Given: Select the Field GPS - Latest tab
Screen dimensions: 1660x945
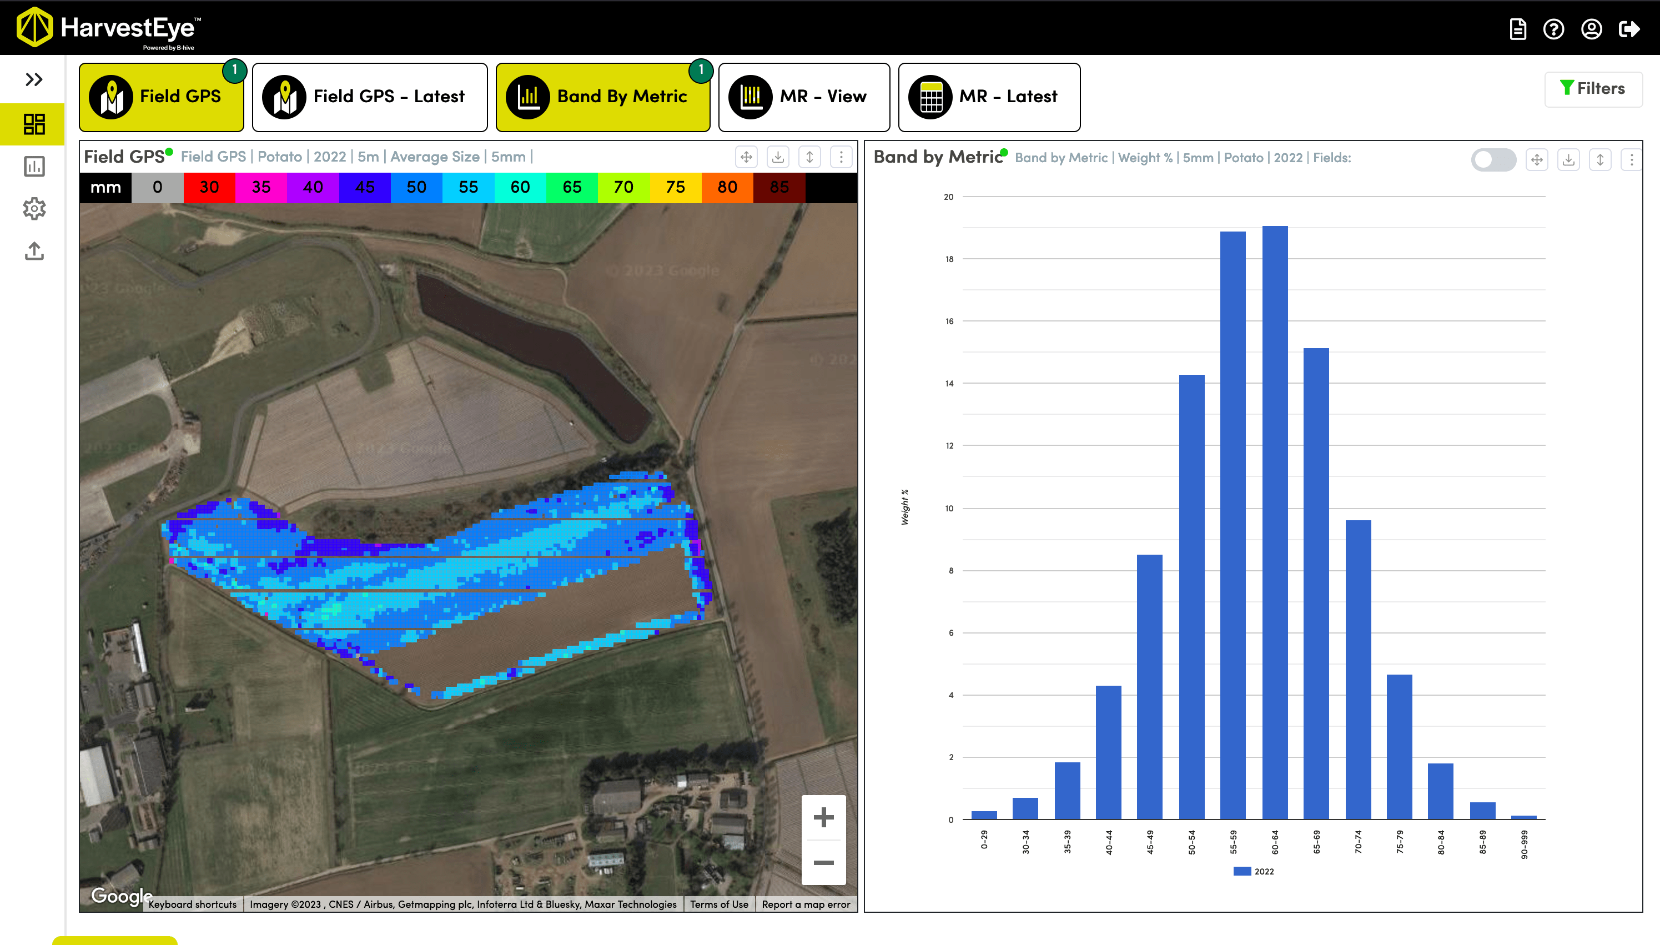Looking at the screenshot, I should (x=369, y=97).
